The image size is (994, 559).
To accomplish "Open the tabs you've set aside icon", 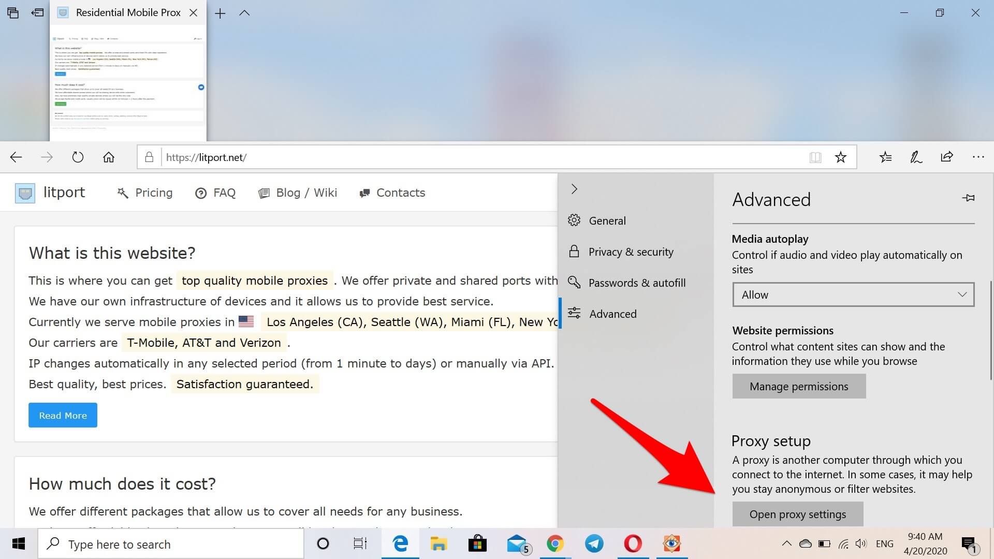I will [x=13, y=13].
